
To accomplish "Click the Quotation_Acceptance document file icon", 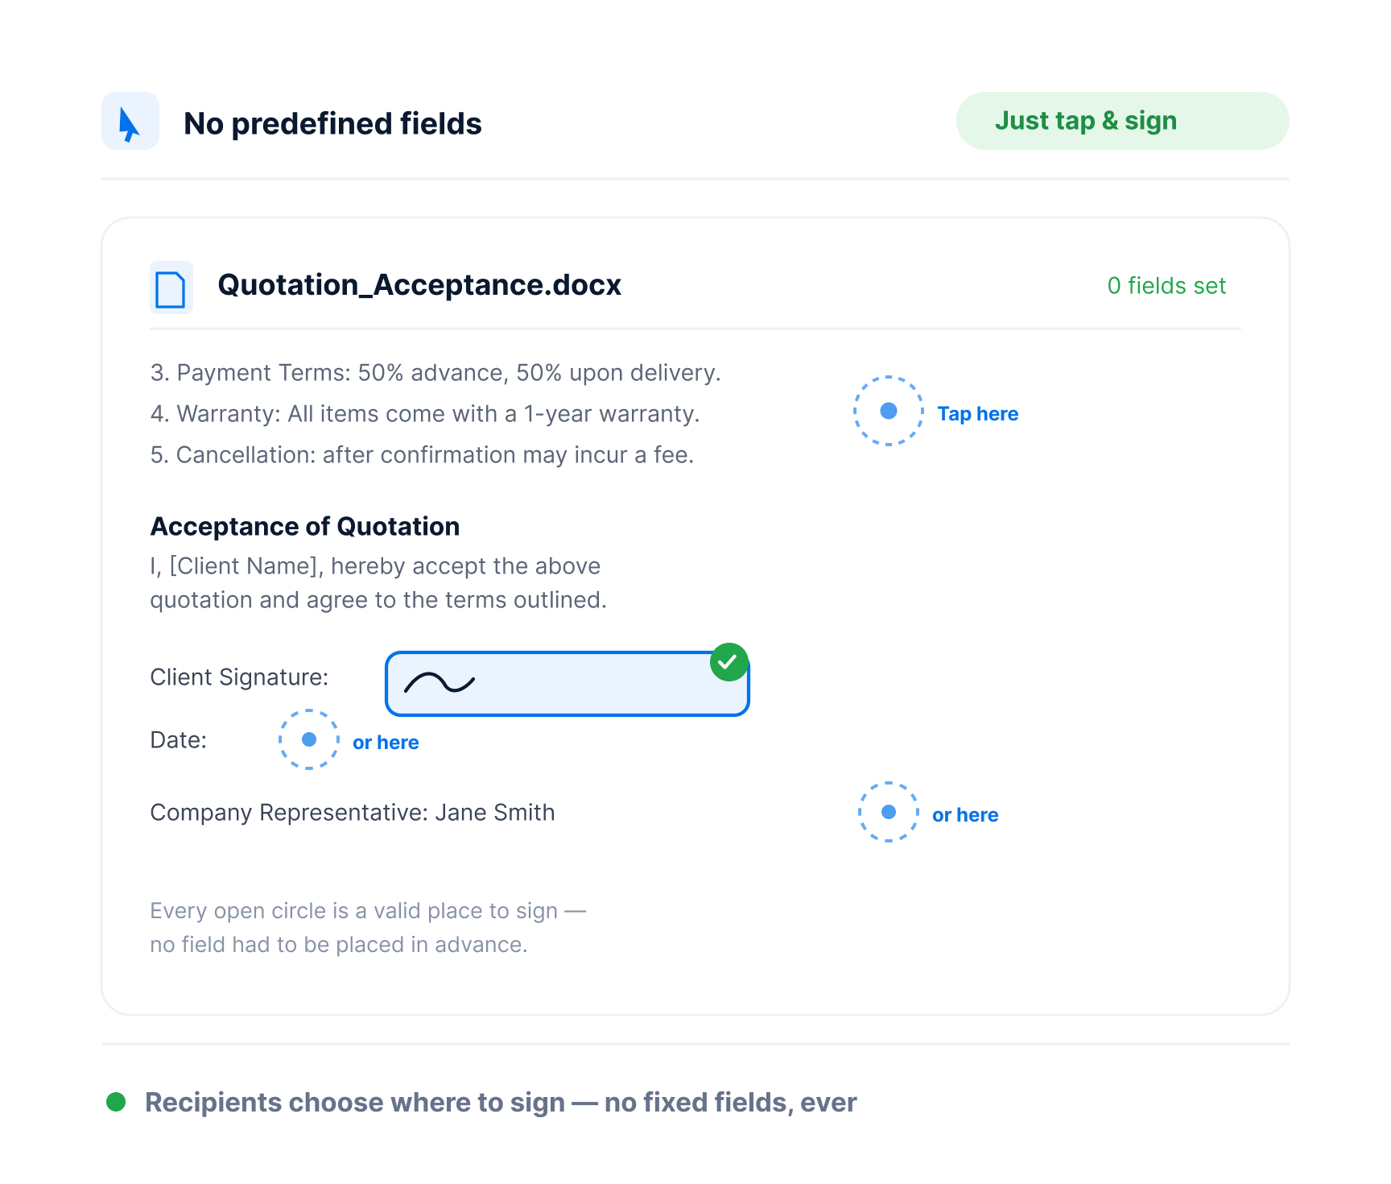I will point(171,288).
